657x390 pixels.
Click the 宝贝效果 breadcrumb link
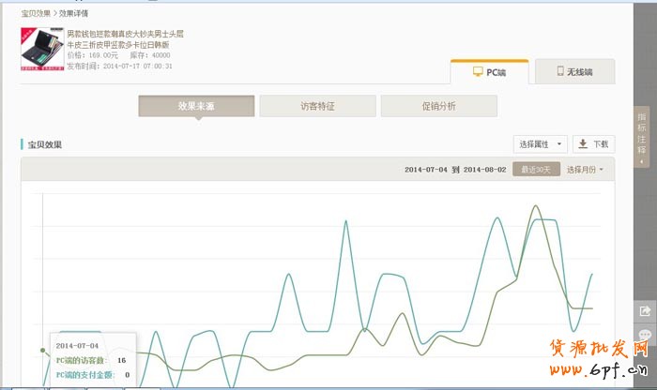pos(37,14)
